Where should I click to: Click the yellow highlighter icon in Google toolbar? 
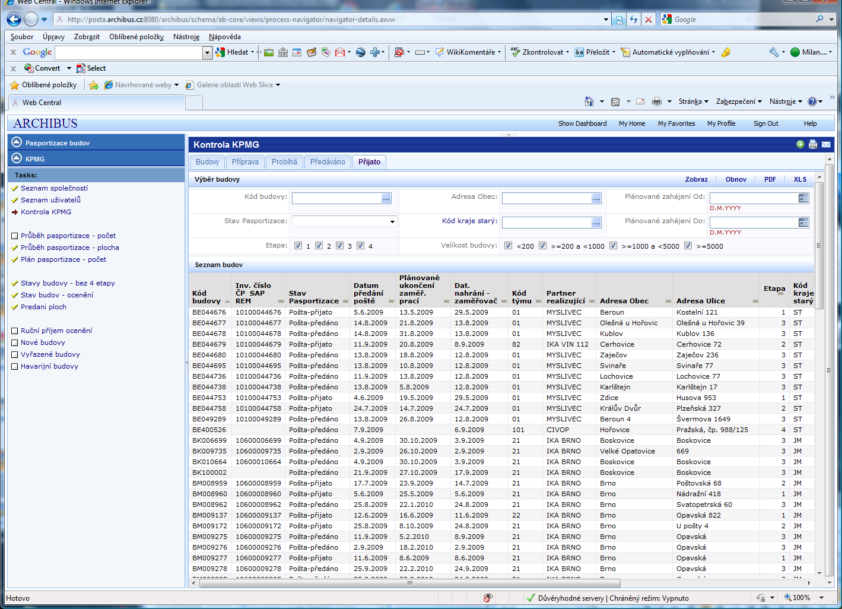point(725,52)
